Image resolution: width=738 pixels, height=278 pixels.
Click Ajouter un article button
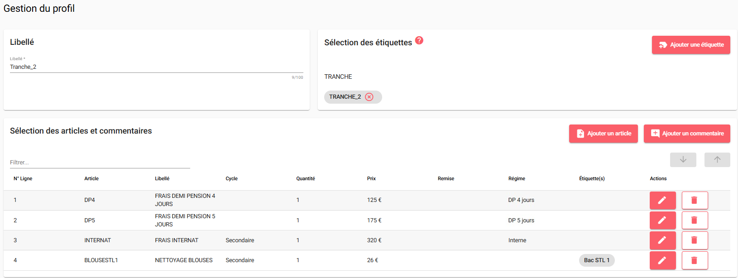pyautogui.click(x=603, y=134)
